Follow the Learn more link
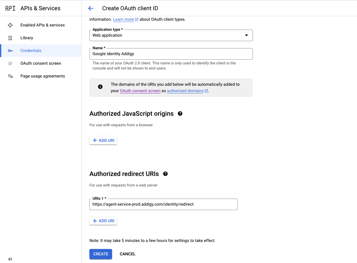 [123, 19]
